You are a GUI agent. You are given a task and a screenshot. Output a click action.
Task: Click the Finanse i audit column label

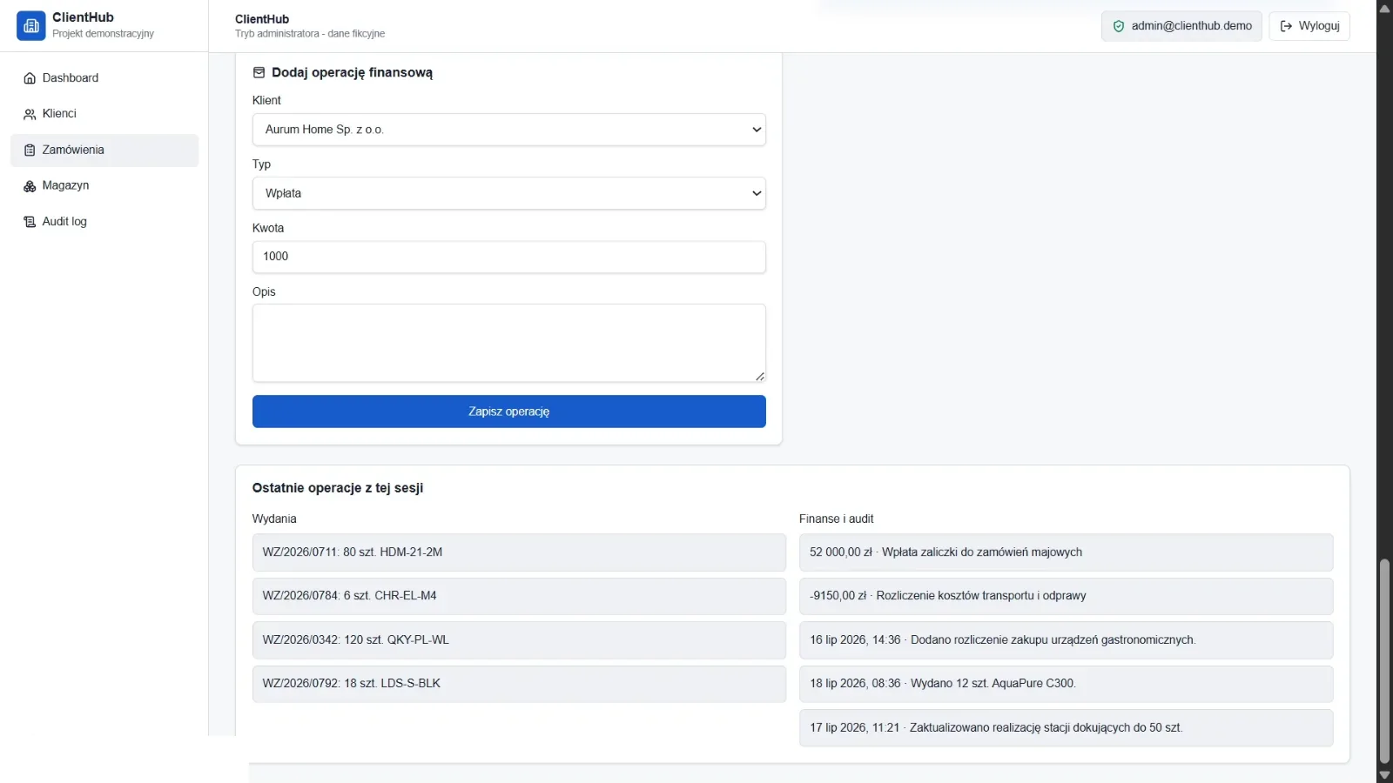pyautogui.click(x=837, y=519)
